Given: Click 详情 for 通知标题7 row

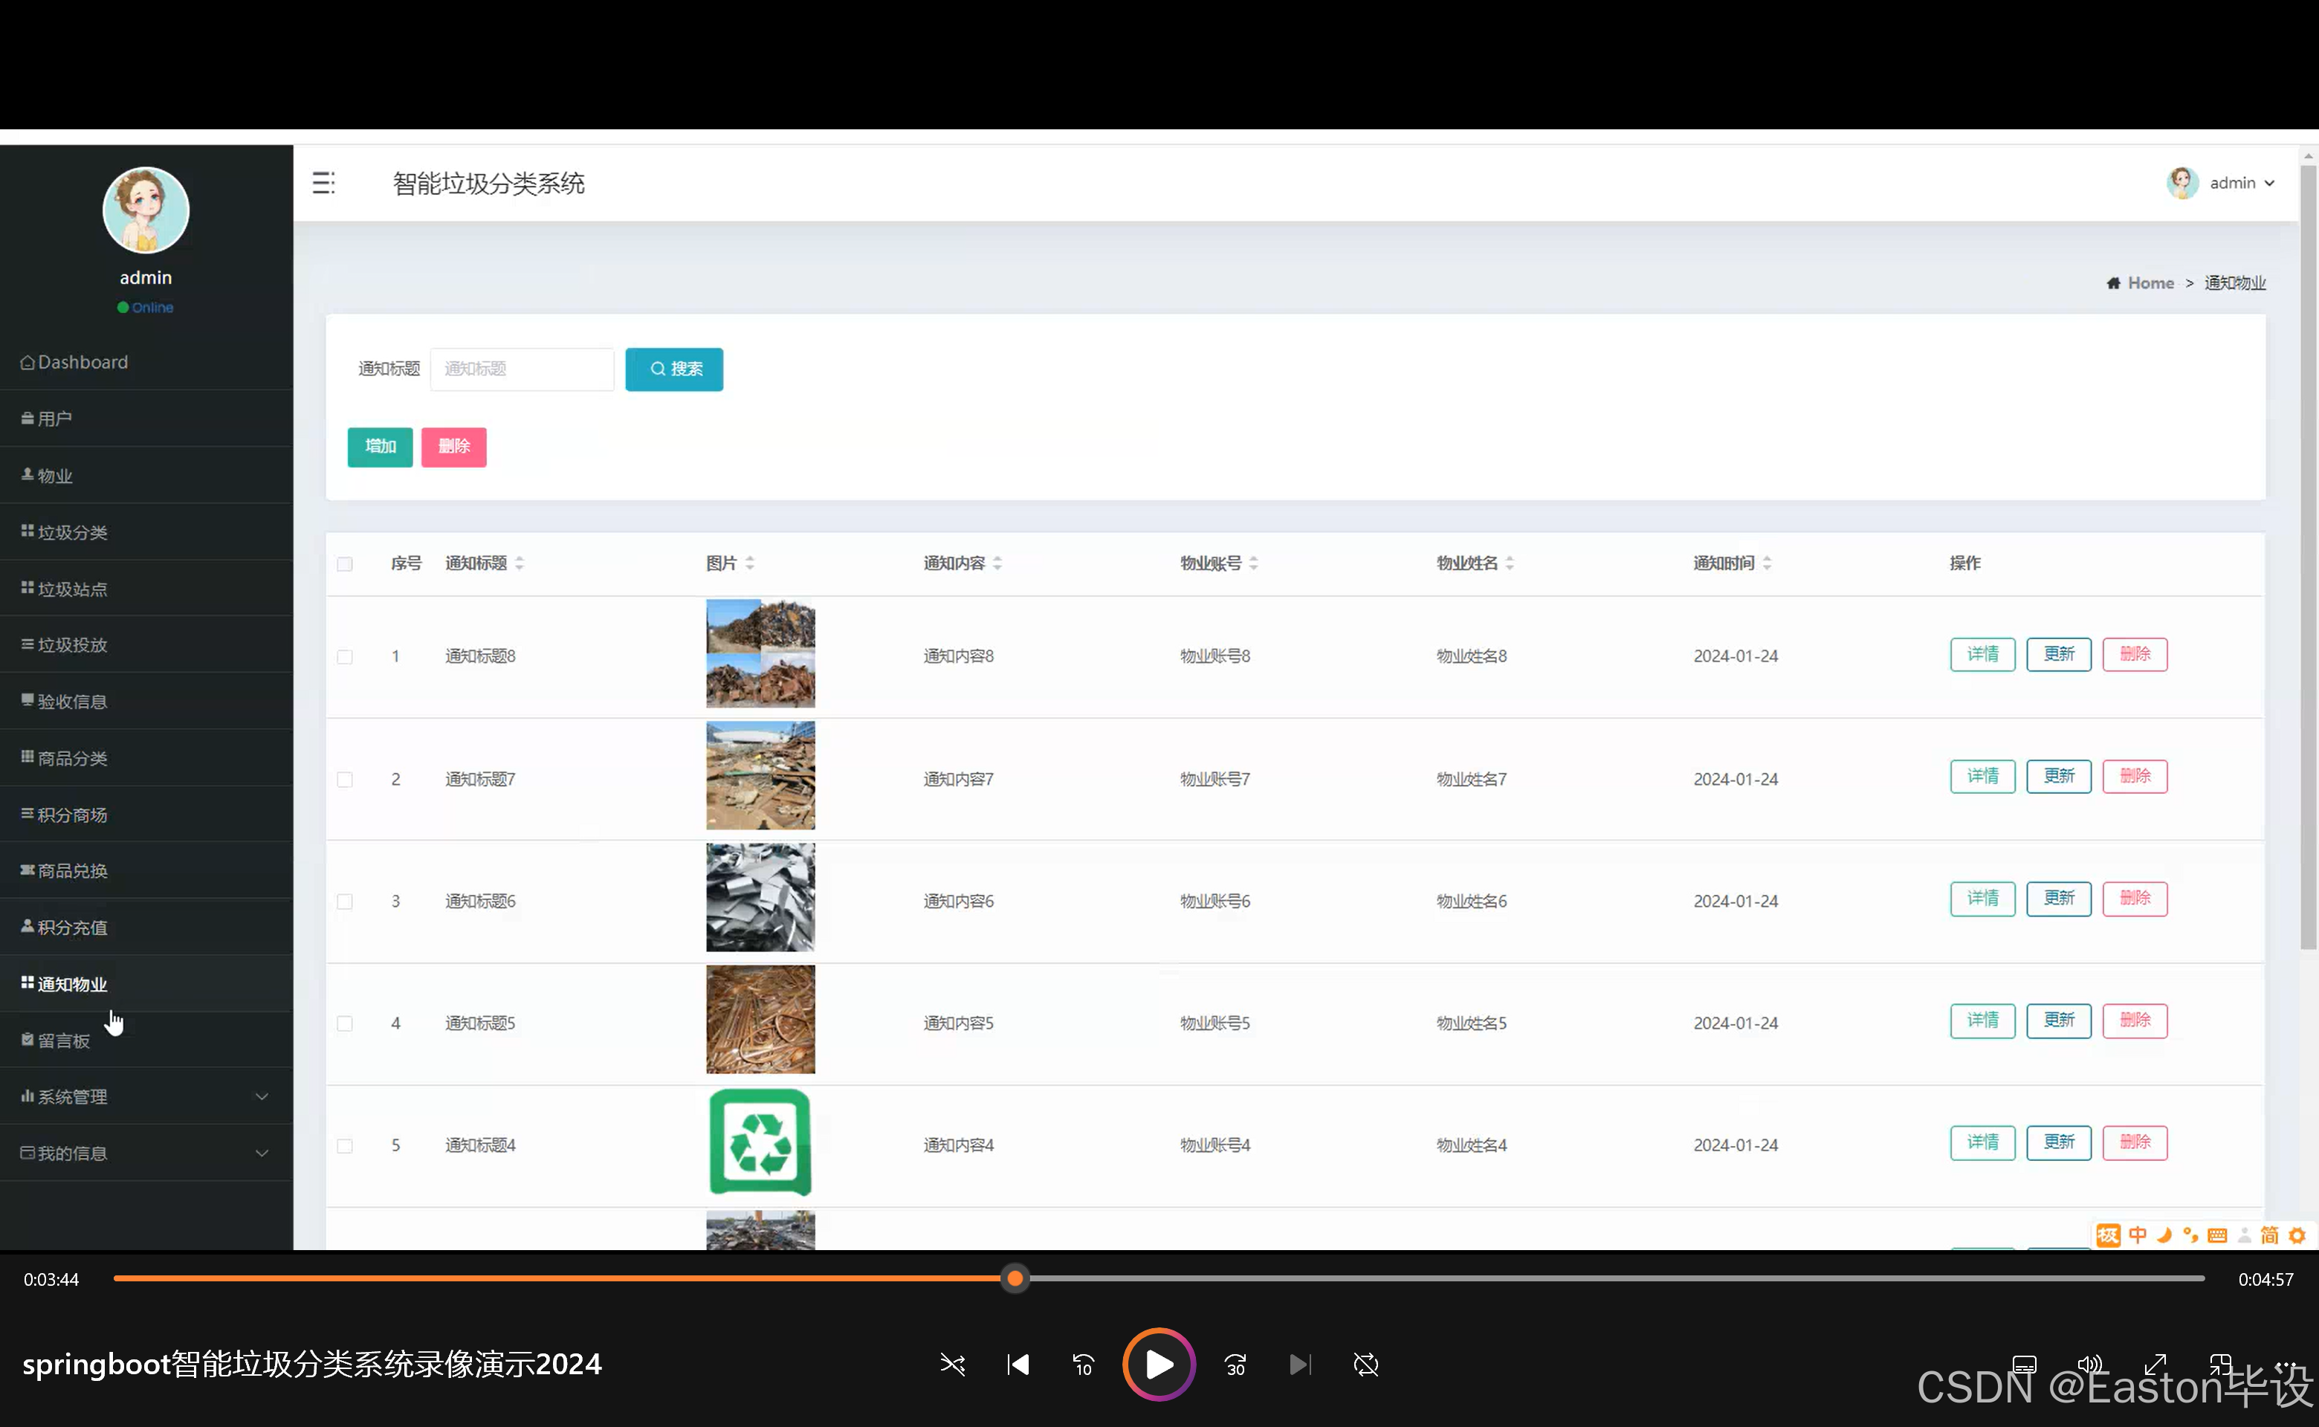Looking at the screenshot, I should click(1982, 776).
